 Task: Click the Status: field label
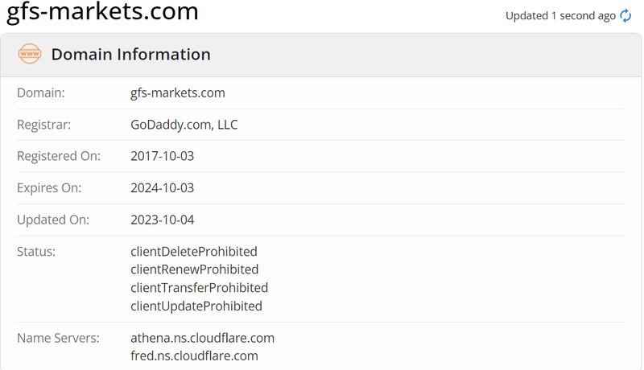[36, 252]
